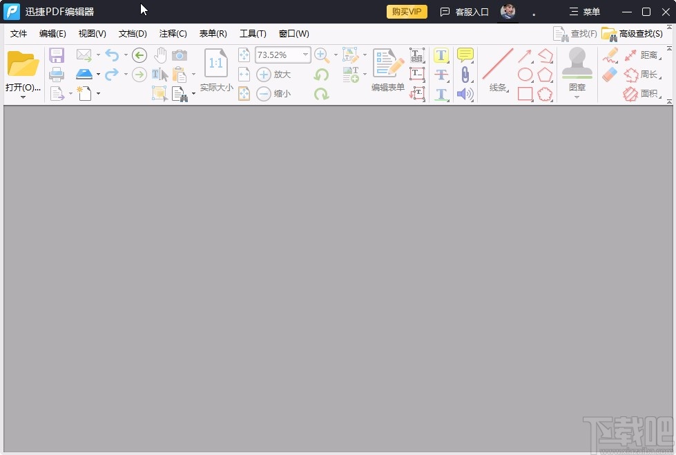Click the paperclip attachment annotation tool
676x455 pixels.
point(465,75)
